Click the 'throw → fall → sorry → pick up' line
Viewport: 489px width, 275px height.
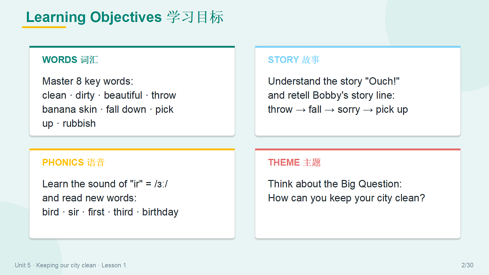(x=338, y=110)
